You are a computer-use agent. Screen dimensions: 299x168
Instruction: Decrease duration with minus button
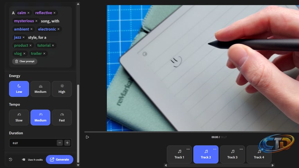(x=60, y=143)
